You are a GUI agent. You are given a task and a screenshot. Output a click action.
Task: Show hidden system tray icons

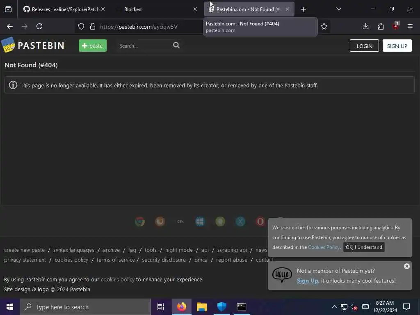334,307
